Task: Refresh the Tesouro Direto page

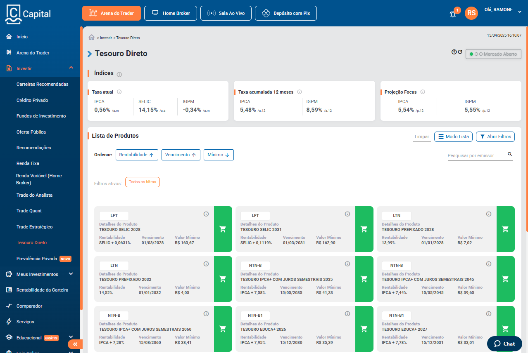Action: [x=460, y=52]
